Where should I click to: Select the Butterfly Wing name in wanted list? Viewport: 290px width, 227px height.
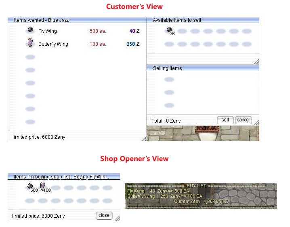[53, 44]
